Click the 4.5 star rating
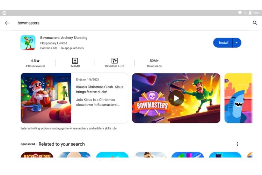Viewport: 262px width, 175px height. click(35, 61)
